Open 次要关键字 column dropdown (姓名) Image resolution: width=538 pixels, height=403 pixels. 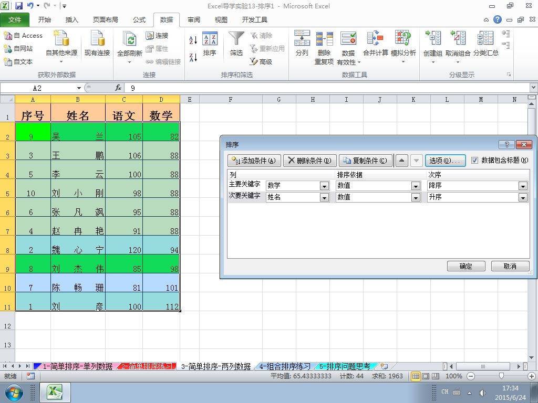tap(324, 197)
